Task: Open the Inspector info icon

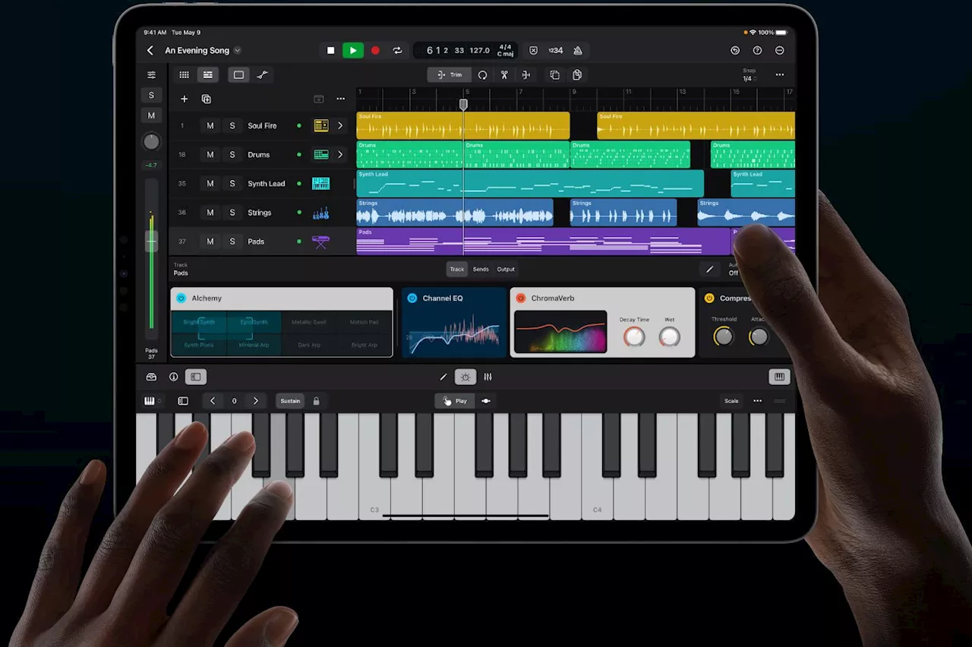Action: 173,377
